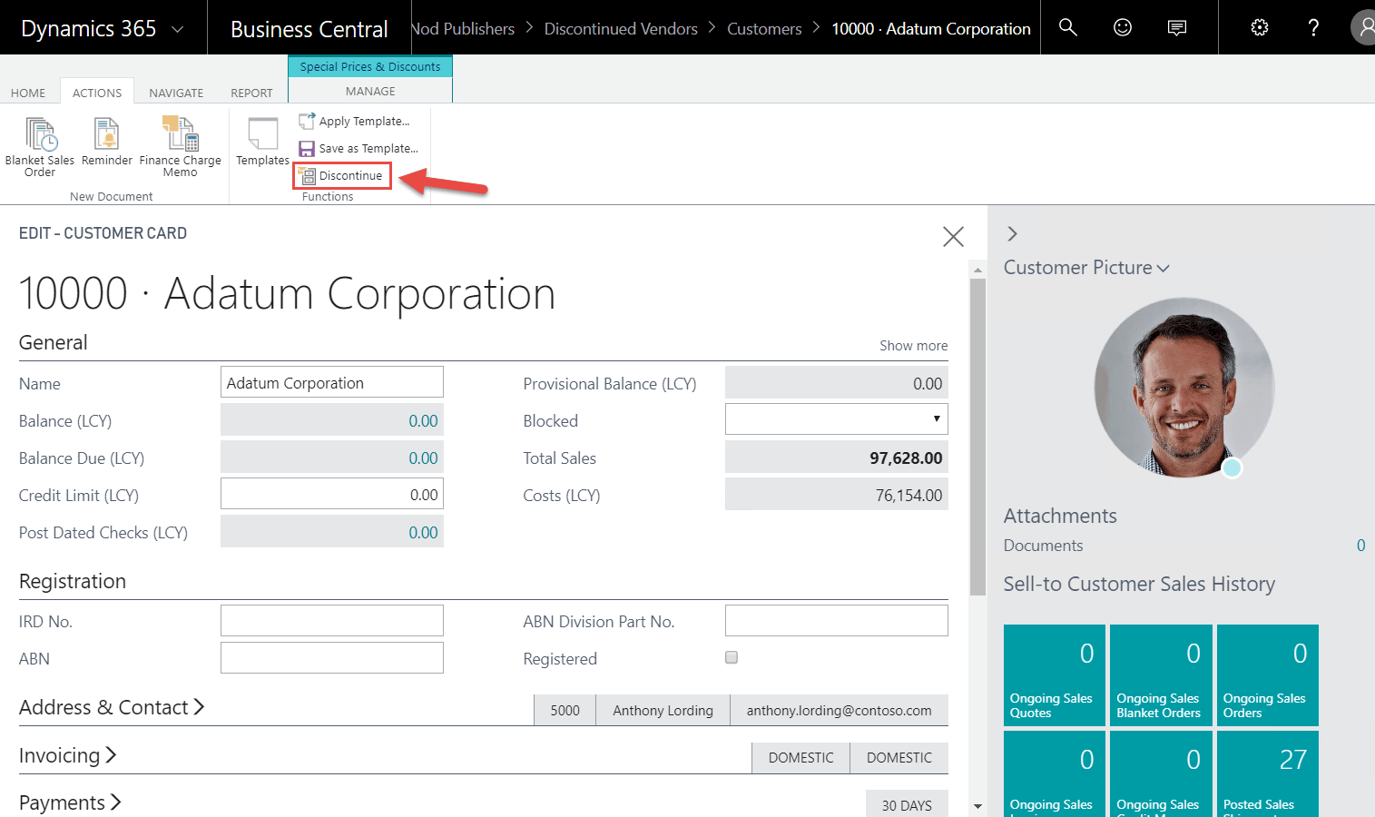This screenshot has width=1375, height=817.
Task: Expand the Payments section
Action: (x=70, y=802)
